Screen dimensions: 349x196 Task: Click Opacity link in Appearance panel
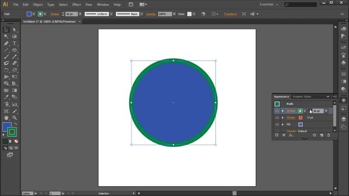(x=292, y=131)
